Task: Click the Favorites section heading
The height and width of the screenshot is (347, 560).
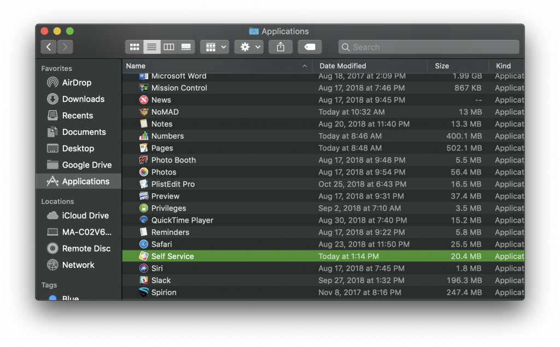Action: 56,68
